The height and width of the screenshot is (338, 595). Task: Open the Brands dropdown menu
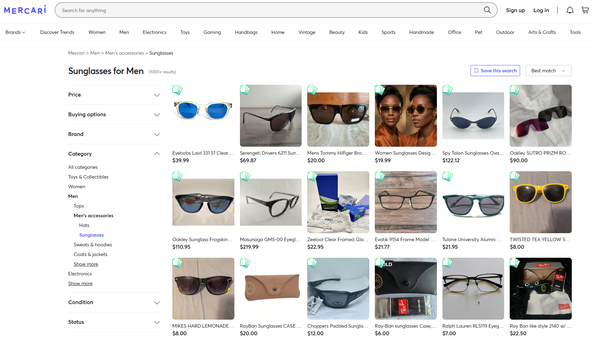(15, 32)
